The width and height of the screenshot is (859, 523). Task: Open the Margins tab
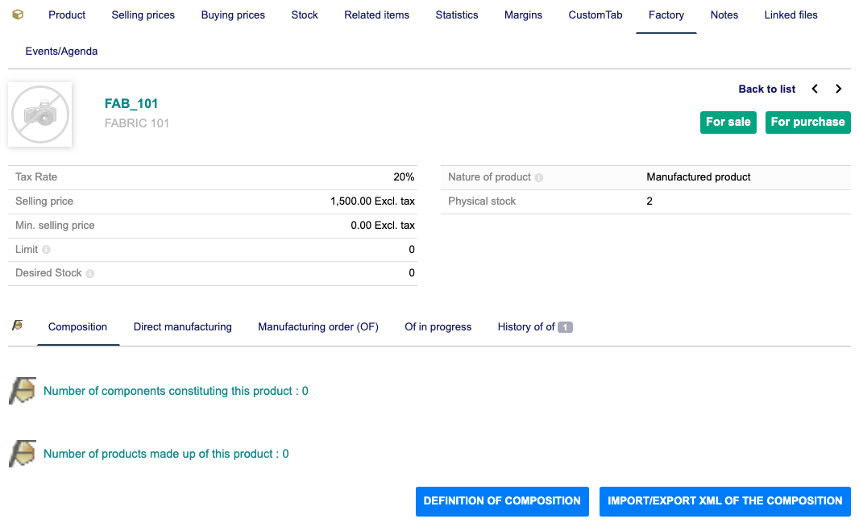point(523,15)
